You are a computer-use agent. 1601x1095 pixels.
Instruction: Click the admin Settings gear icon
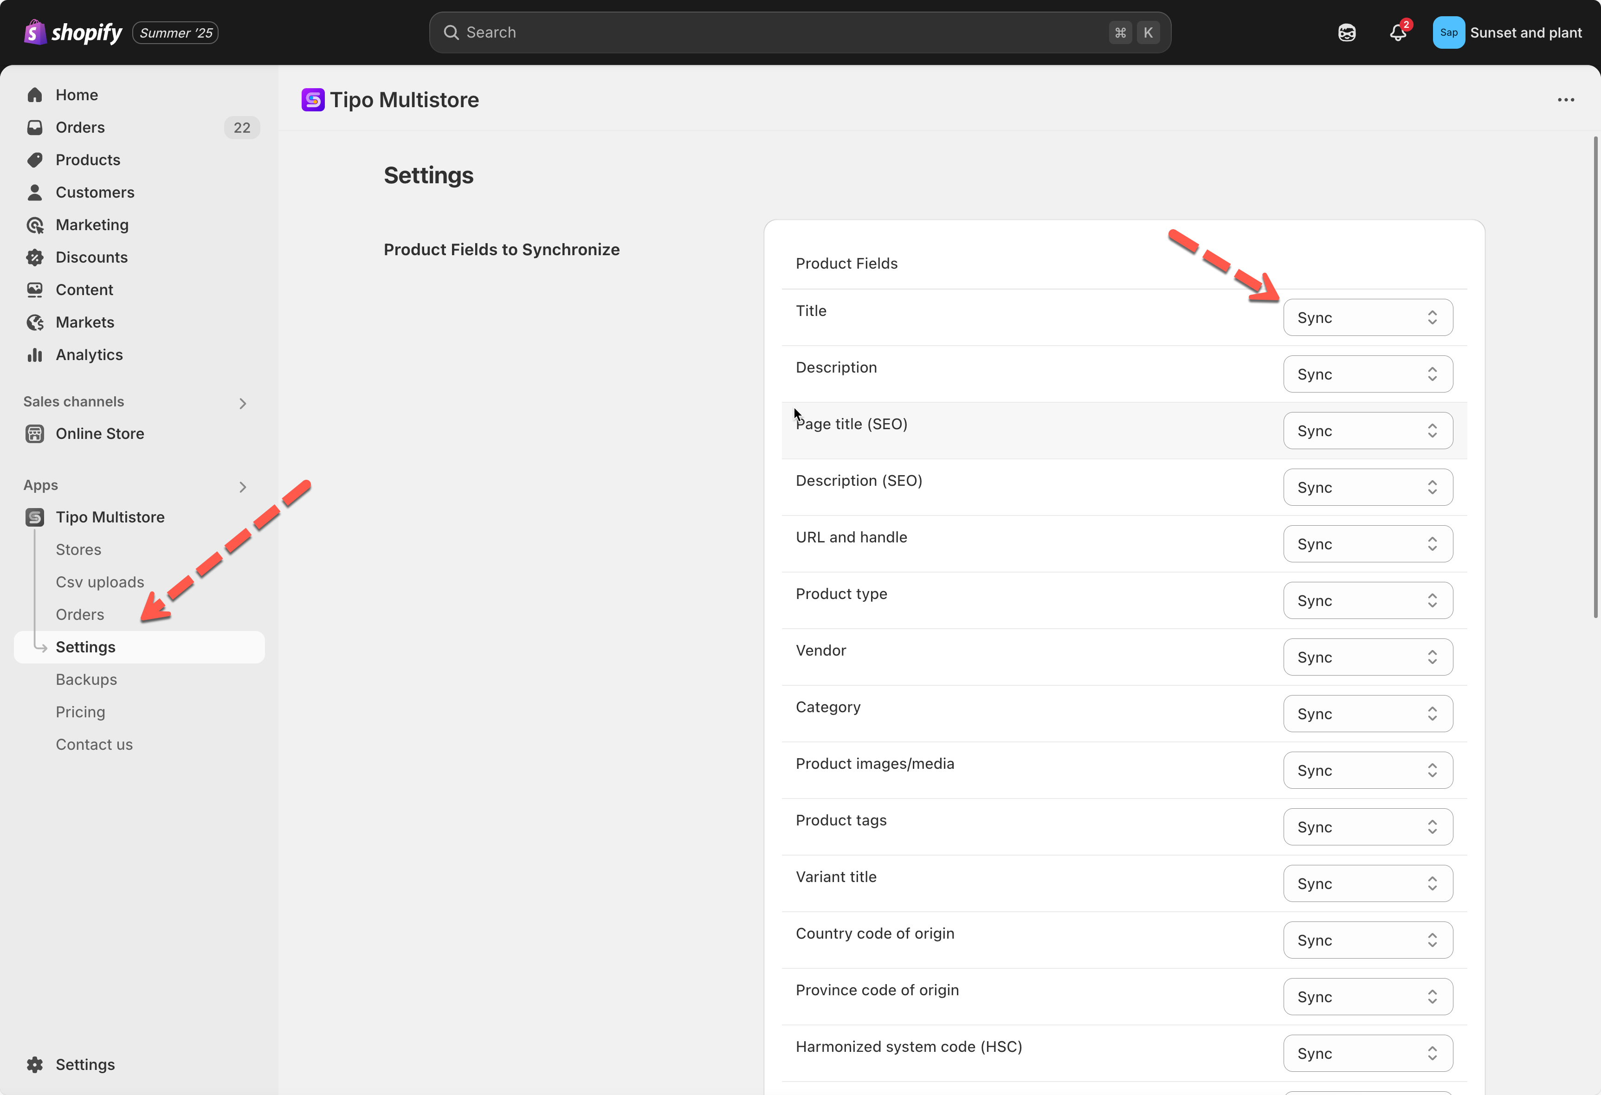pos(35,1064)
